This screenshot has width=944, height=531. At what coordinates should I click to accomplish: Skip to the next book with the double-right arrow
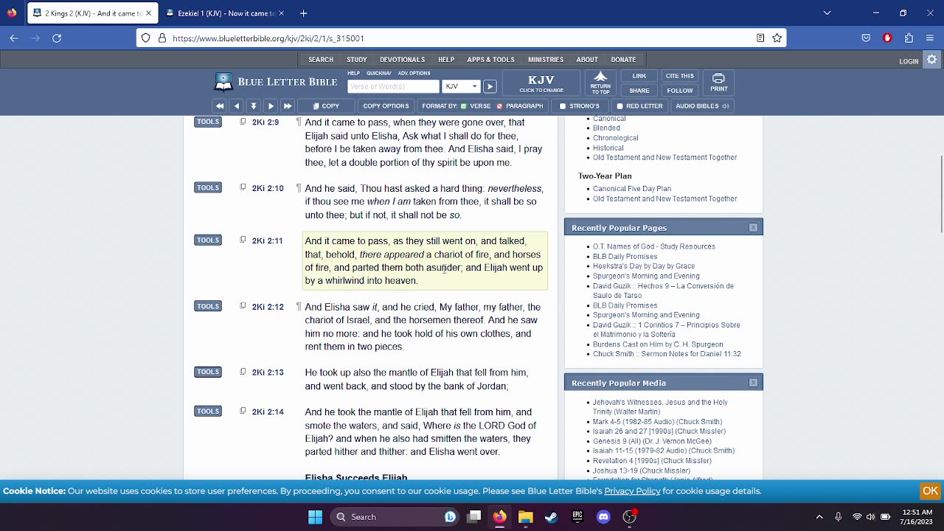[288, 106]
